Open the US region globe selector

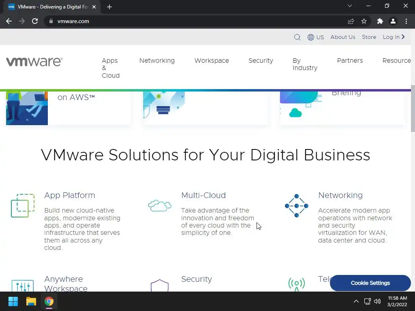pos(316,37)
